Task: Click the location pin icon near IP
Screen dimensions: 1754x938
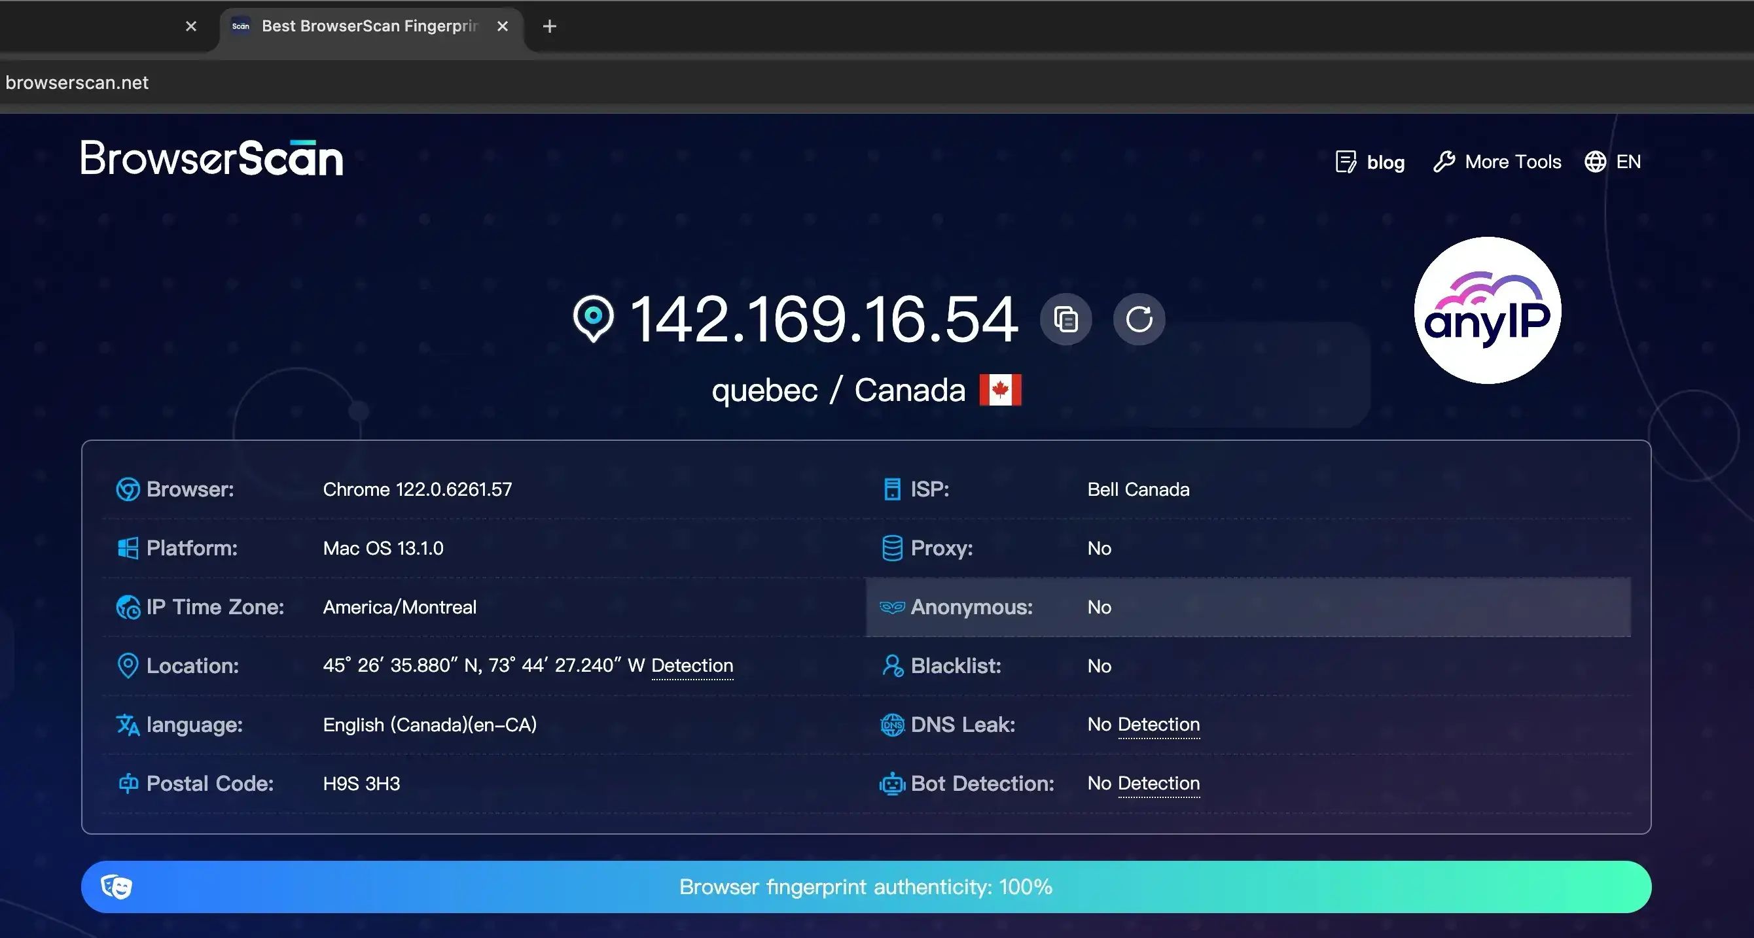Action: coord(593,318)
